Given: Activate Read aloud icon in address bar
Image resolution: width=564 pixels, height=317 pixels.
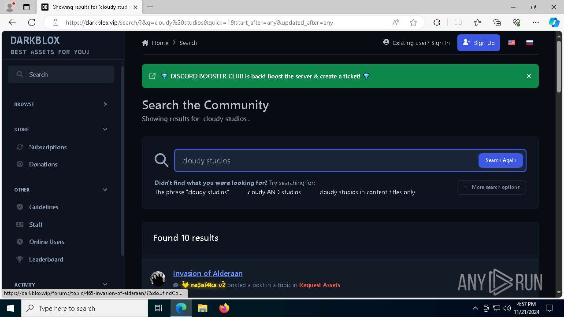Looking at the screenshot, I should coord(396,22).
